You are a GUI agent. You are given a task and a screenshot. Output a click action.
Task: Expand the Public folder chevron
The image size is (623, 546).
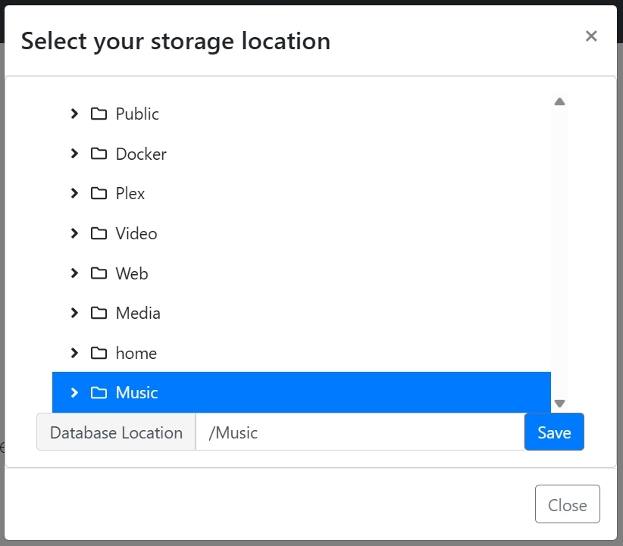pyautogui.click(x=74, y=114)
